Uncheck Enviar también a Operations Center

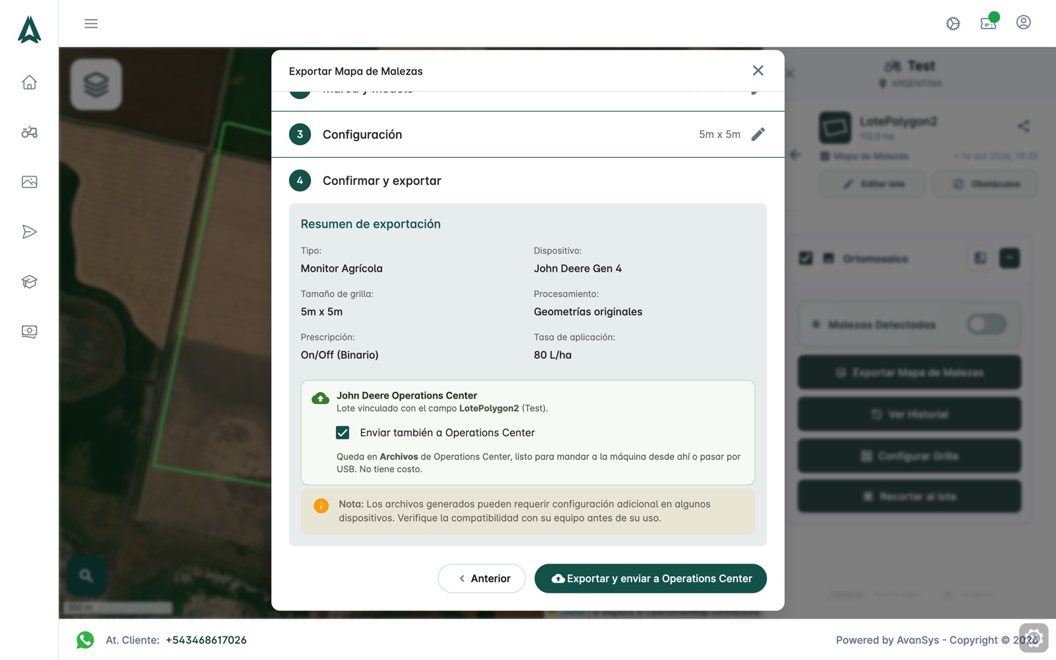click(343, 433)
